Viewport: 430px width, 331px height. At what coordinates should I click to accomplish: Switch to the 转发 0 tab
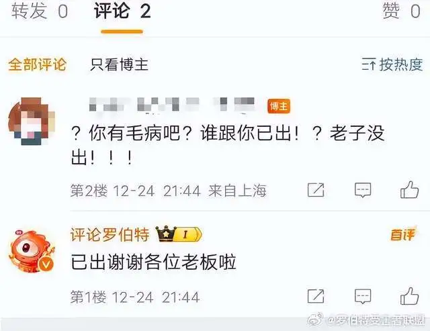(x=40, y=11)
